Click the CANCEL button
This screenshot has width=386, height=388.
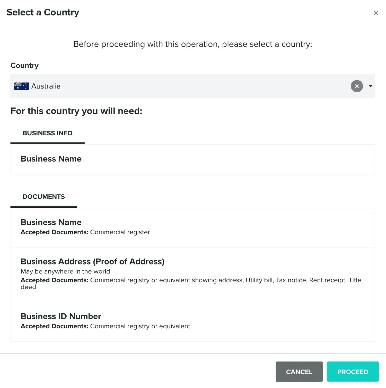point(299,372)
